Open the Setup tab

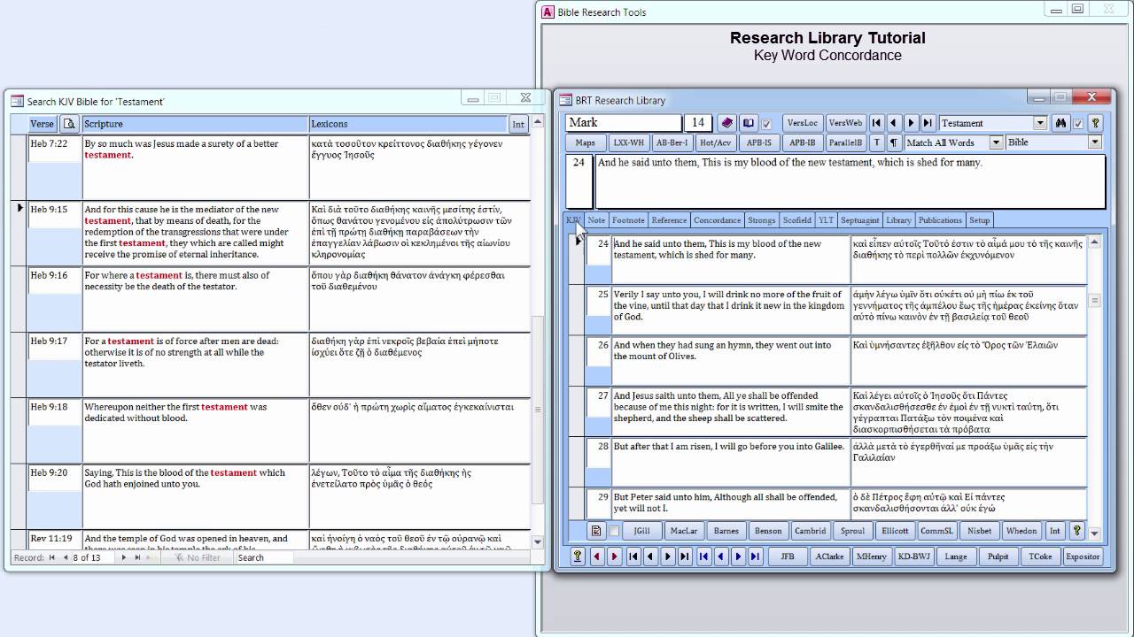pyautogui.click(x=979, y=220)
